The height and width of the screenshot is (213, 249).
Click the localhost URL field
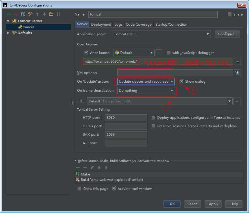click(x=158, y=62)
